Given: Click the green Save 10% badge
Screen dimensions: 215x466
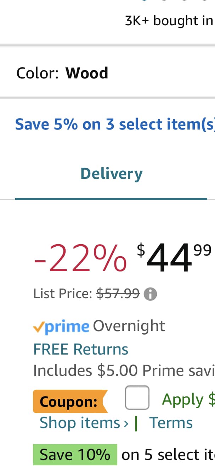Looking at the screenshot, I should [75, 455].
